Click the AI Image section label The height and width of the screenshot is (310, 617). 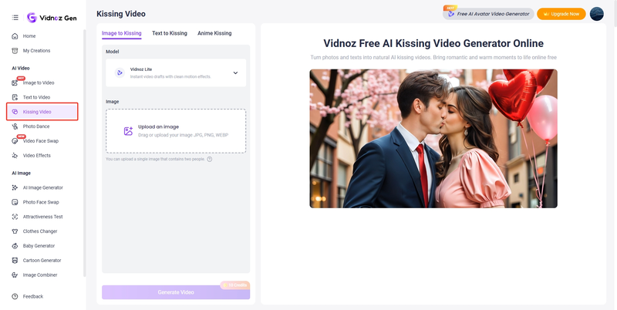(x=22, y=173)
